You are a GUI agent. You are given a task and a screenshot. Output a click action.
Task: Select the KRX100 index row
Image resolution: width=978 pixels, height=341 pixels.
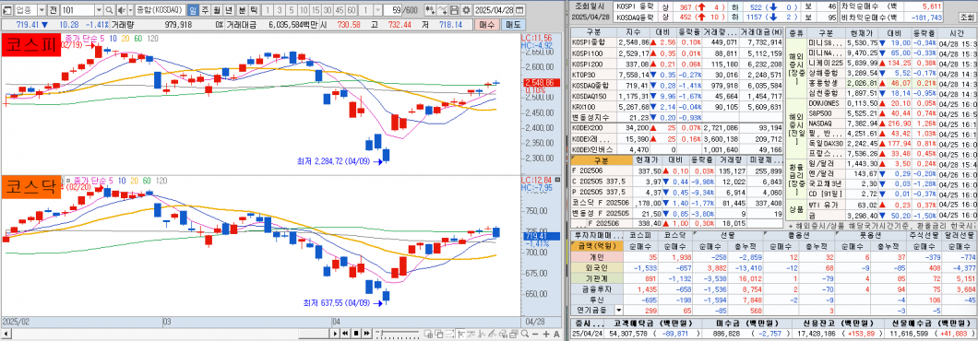pos(677,107)
